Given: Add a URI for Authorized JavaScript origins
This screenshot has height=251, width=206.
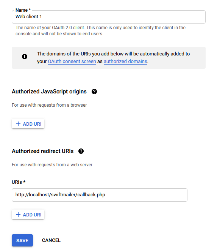Looking at the screenshot, I should [28, 124].
